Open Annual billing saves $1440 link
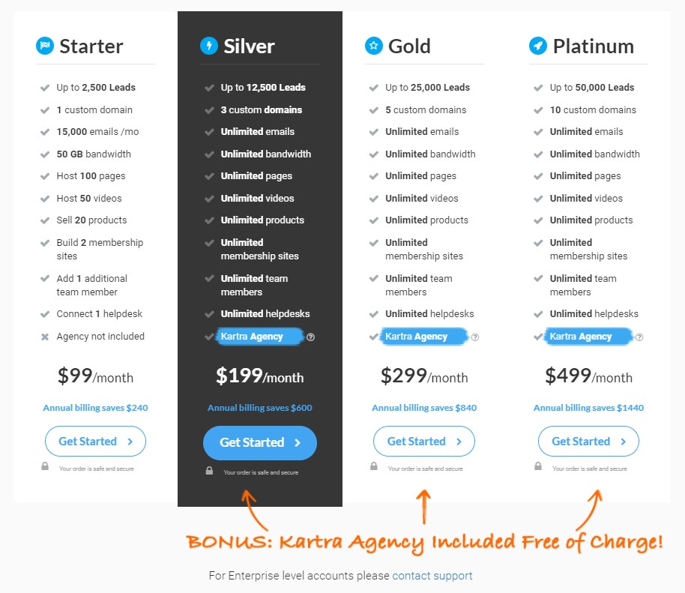 click(x=588, y=408)
